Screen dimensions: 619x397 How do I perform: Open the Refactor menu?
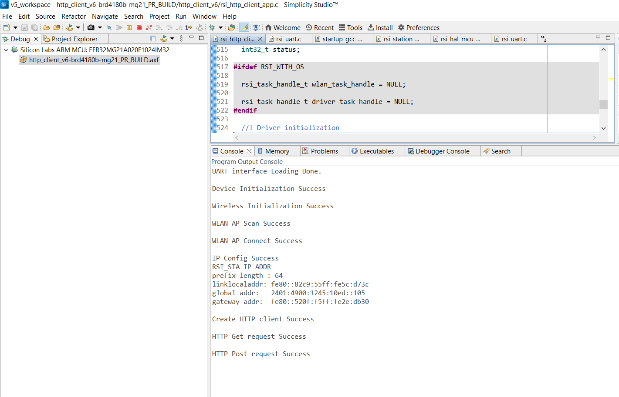click(x=74, y=16)
